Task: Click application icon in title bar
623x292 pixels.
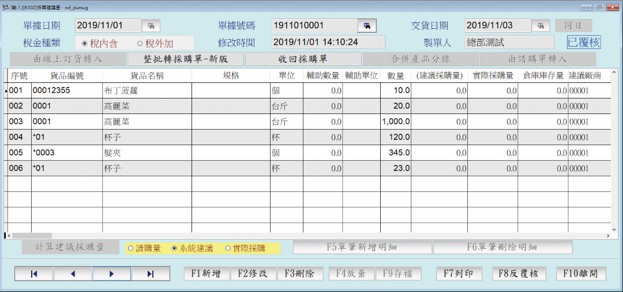Action: (5, 7)
